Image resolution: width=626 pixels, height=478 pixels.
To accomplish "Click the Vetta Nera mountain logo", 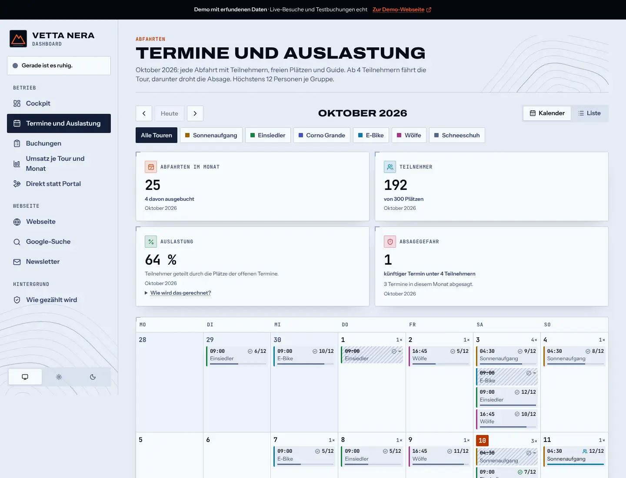I will tap(18, 39).
